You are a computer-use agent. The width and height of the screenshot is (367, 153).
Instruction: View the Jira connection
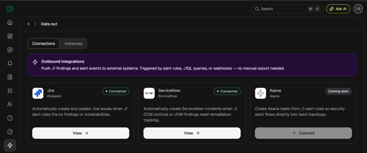pos(81,133)
